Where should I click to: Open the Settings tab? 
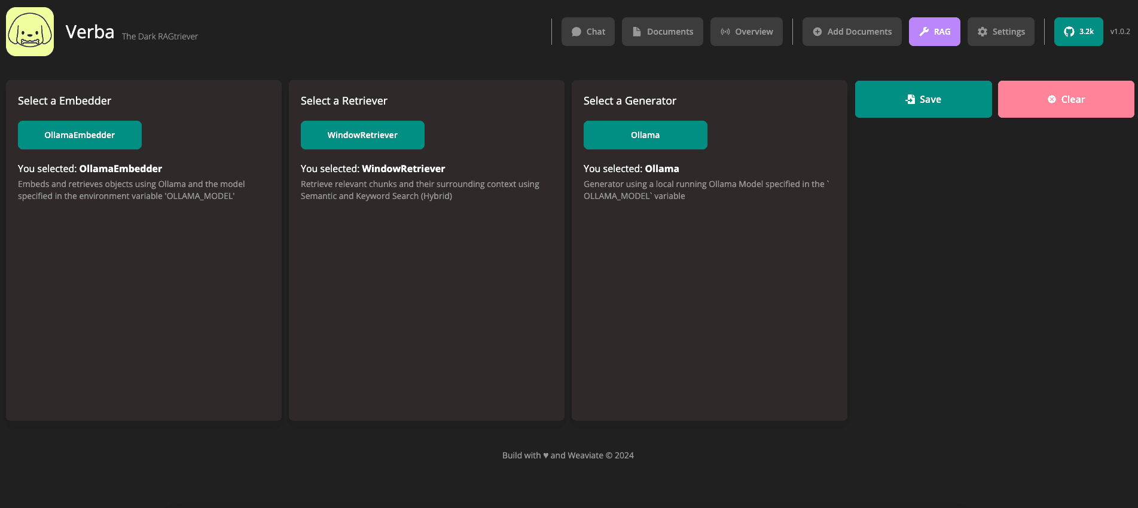(x=1001, y=32)
